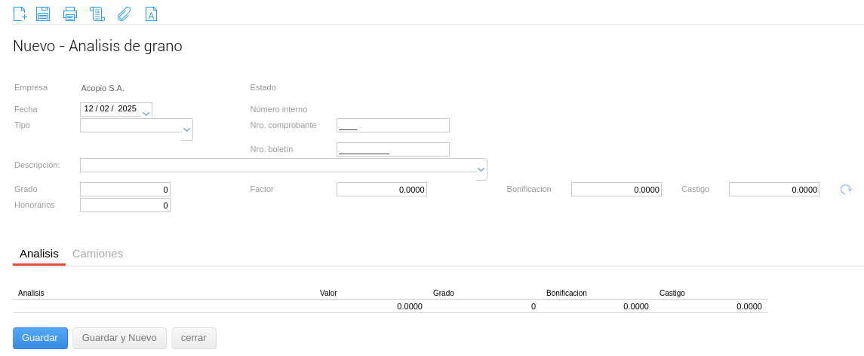Expand the Tipo dropdown
Screen dimensions: 864x356
(187, 129)
